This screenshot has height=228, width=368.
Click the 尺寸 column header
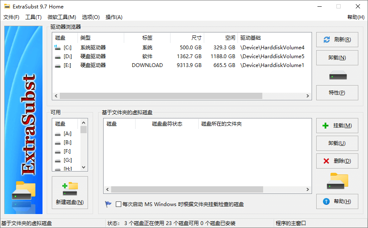[187, 38]
